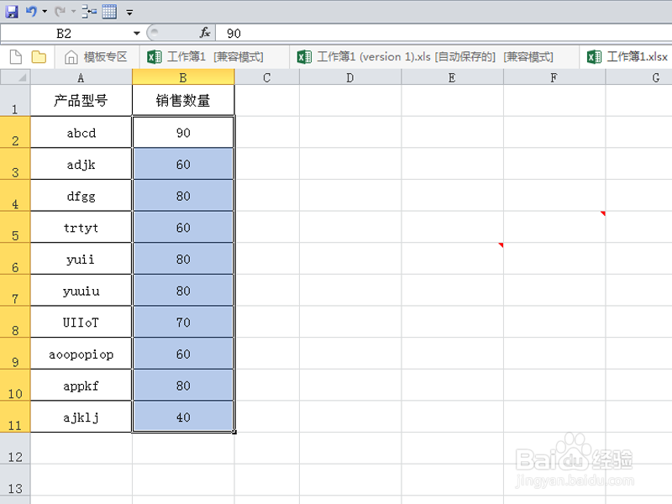Screen dimensions: 672x504
Task: Click the table grid icon in toolbar
Action: point(109,12)
